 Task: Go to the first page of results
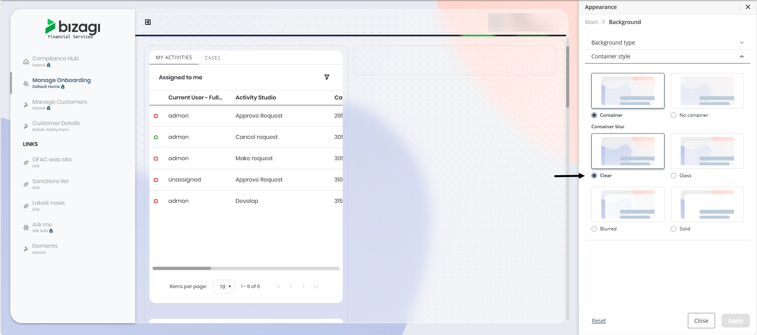click(279, 286)
